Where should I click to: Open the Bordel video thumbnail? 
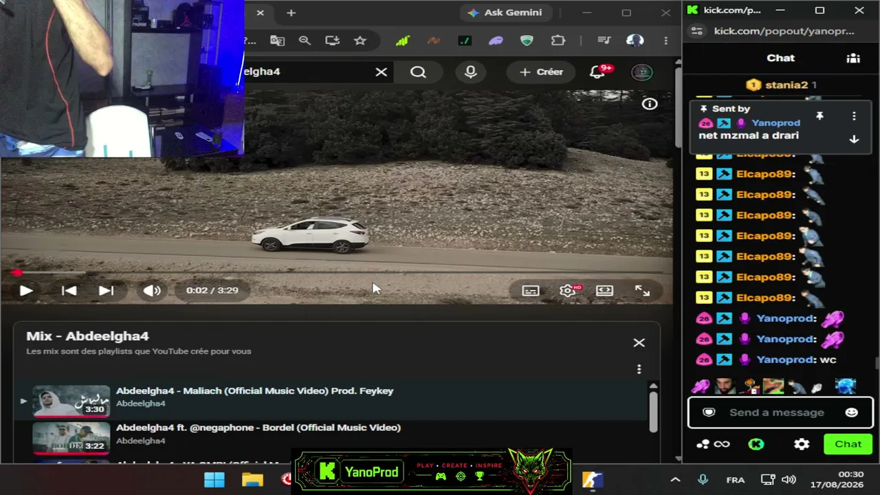[x=71, y=438]
